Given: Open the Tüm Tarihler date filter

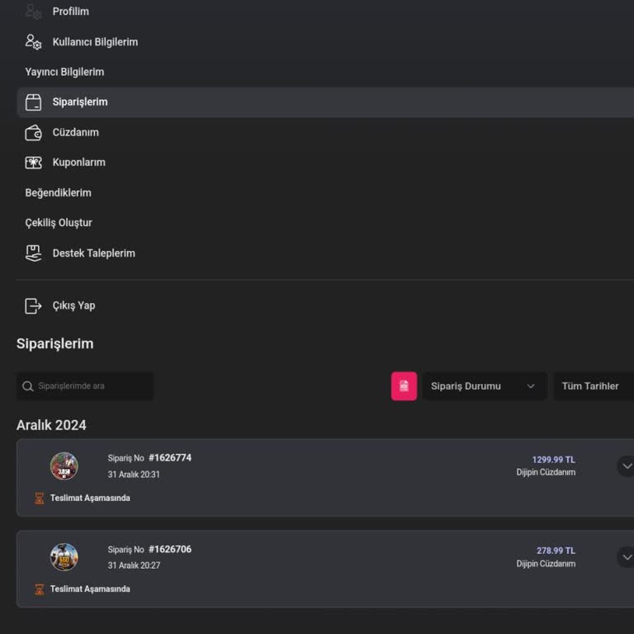Looking at the screenshot, I should coord(593,386).
